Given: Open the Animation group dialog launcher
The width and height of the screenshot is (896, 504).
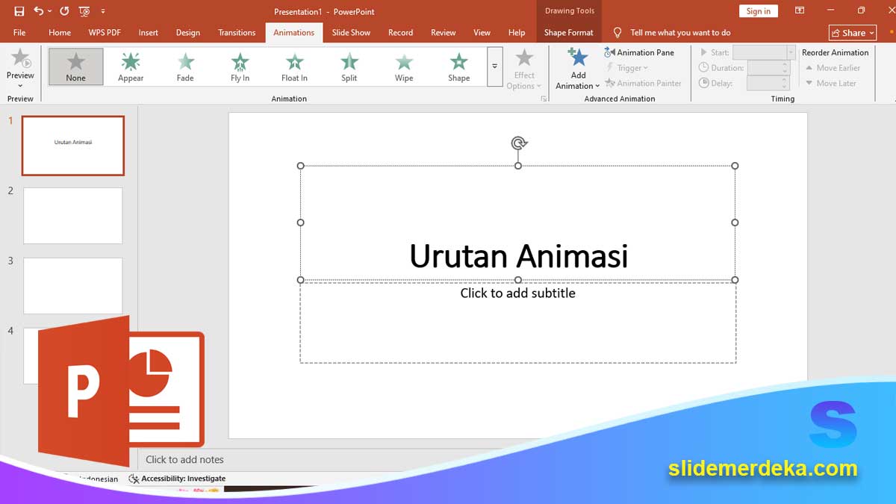Looking at the screenshot, I should [544, 99].
